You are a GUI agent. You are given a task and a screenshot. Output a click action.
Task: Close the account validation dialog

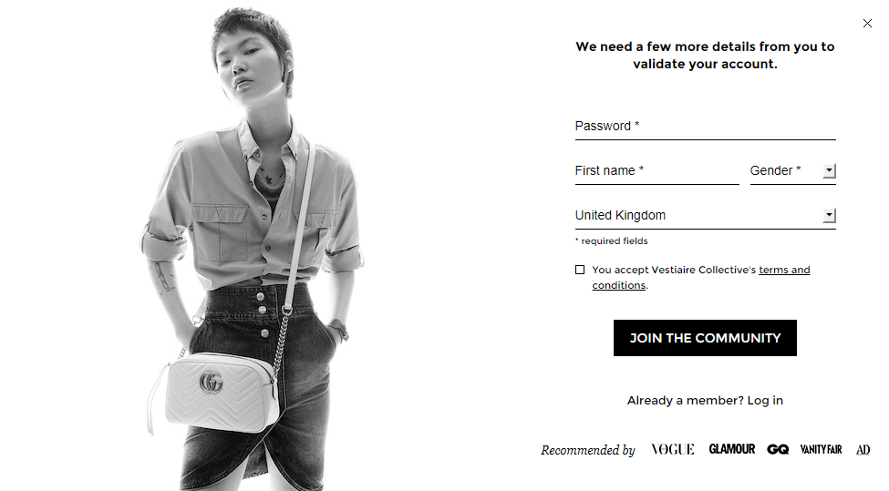[x=867, y=24]
